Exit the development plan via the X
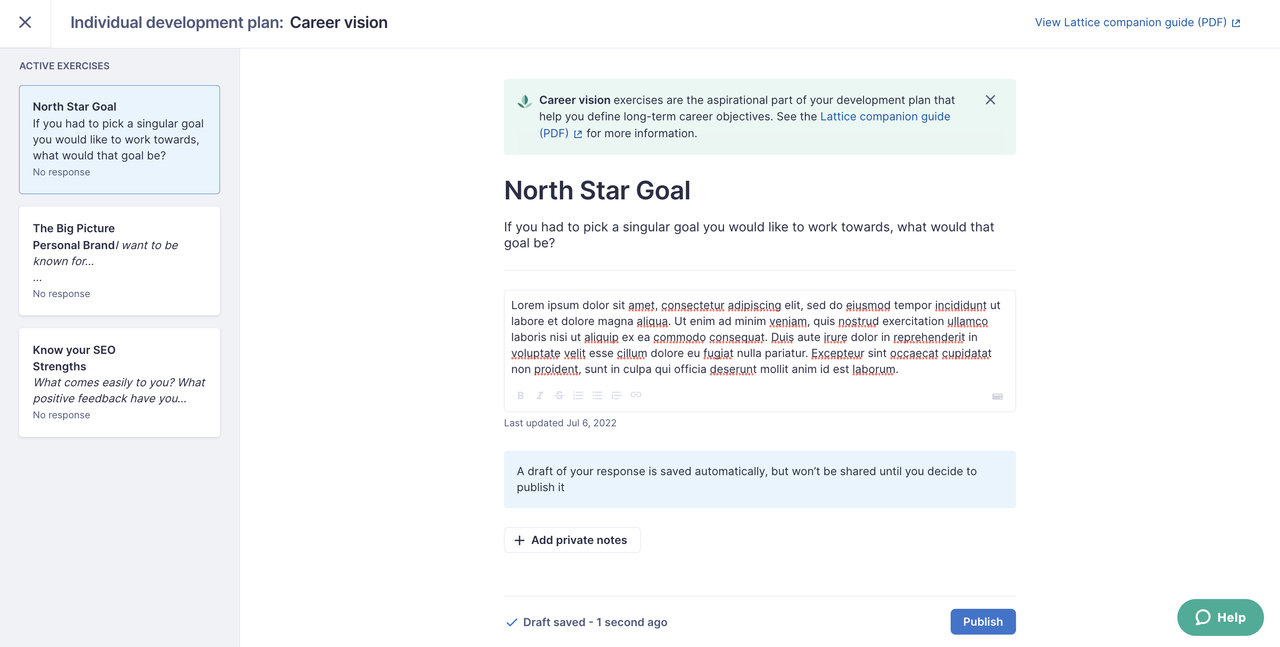 (x=25, y=22)
